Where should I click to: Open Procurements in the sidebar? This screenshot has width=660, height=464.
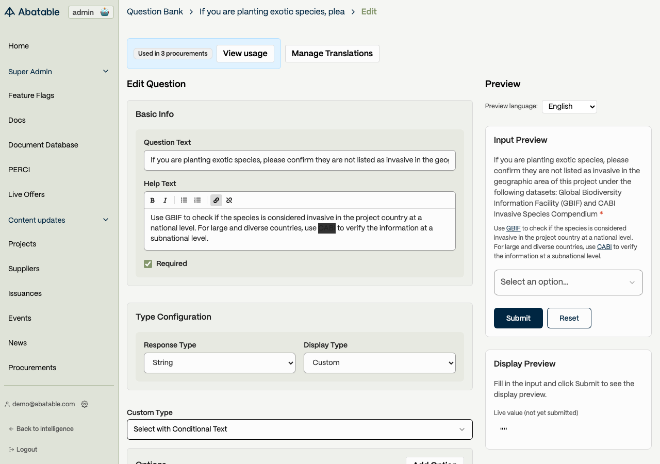click(x=32, y=368)
